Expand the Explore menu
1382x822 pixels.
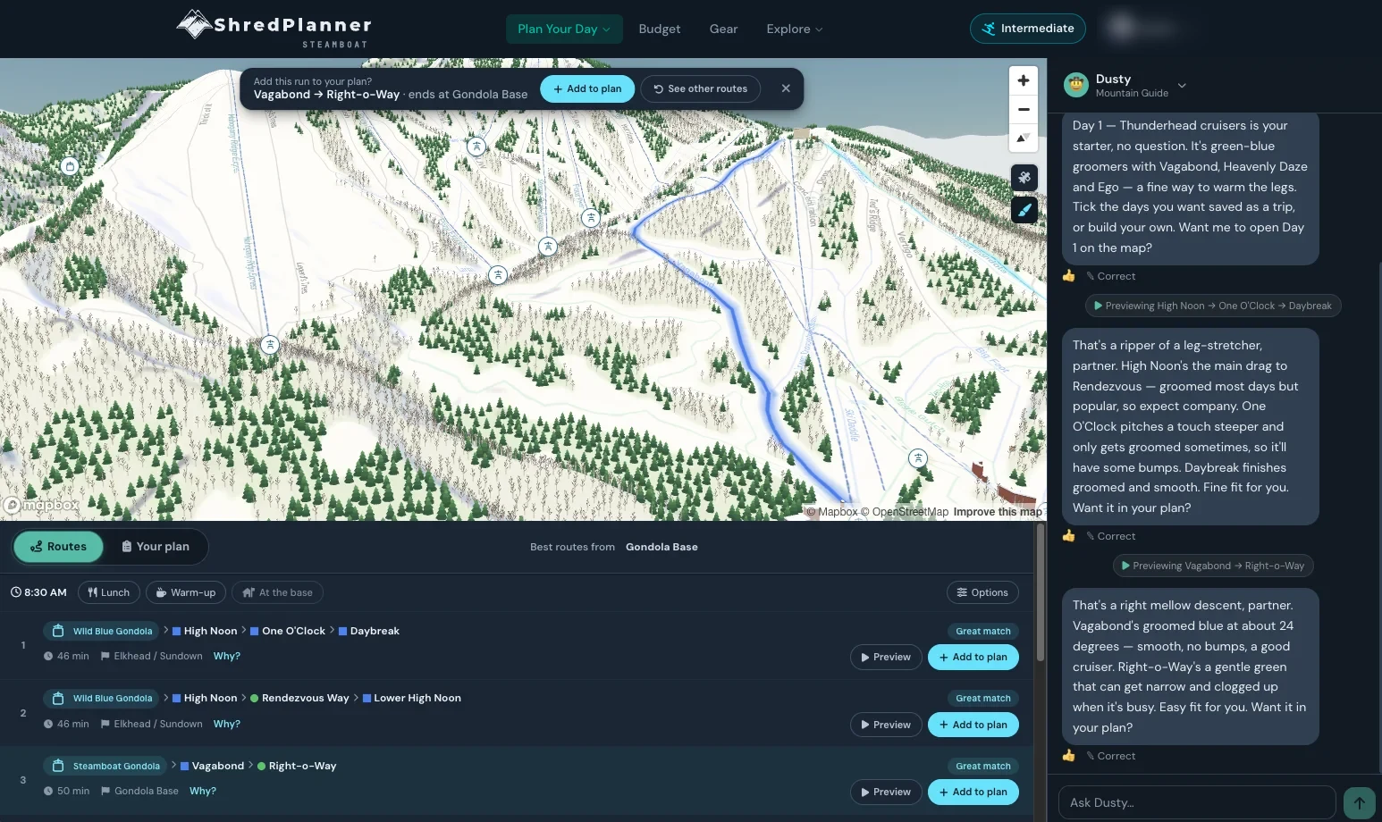click(x=794, y=29)
